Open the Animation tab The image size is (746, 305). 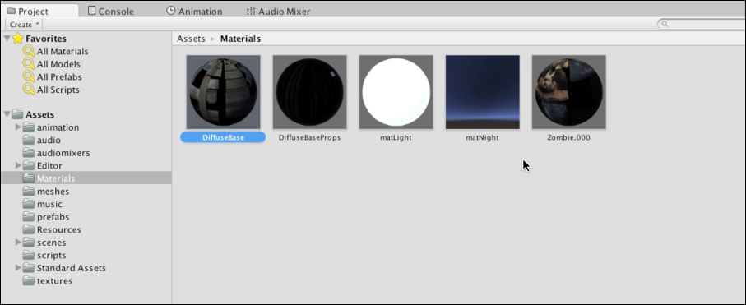[x=194, y=11]
